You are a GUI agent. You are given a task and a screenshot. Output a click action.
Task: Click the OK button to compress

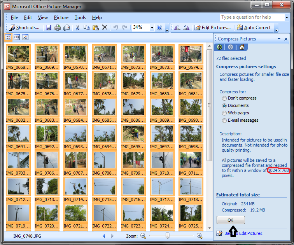(231, 220)
